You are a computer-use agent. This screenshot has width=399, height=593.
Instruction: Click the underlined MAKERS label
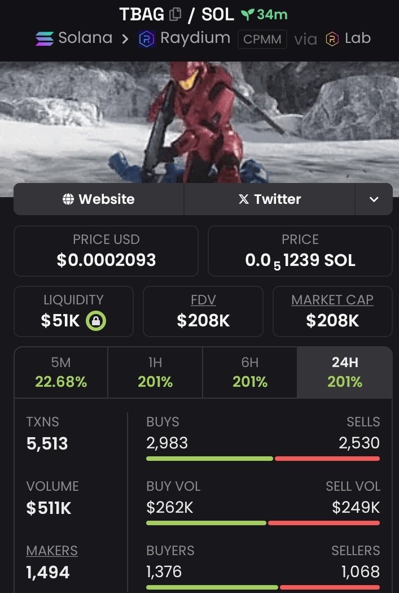(x=52, y=551)
